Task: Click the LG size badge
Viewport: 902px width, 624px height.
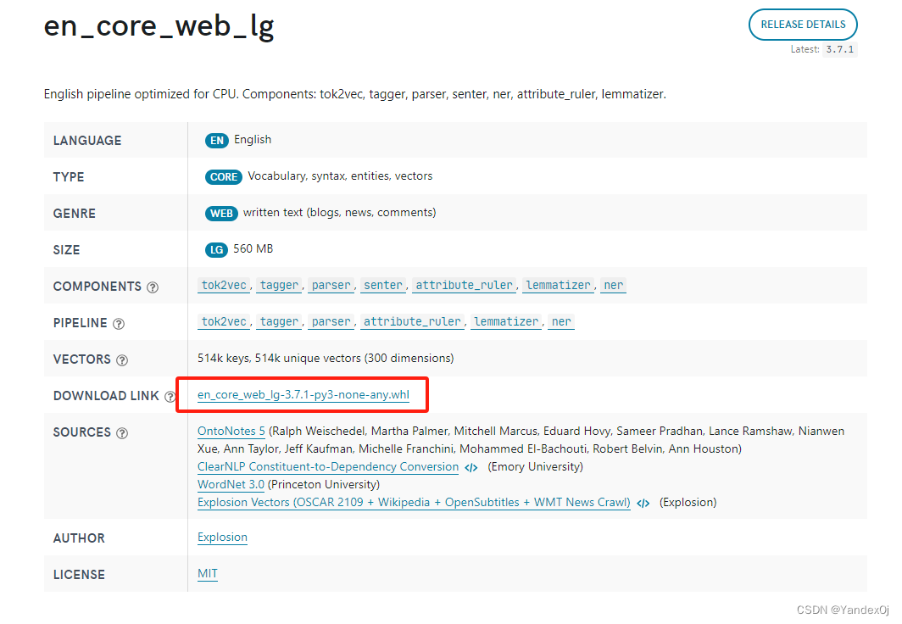Action: (x=216, y=249)
